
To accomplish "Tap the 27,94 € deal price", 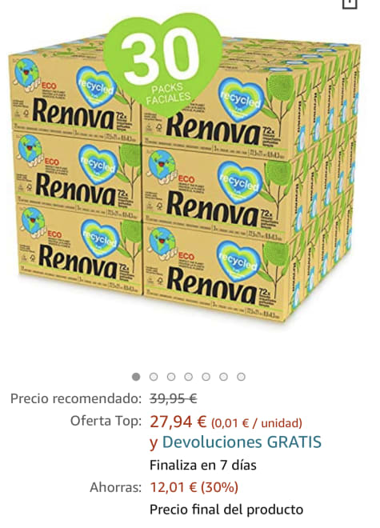I will 178,422.
